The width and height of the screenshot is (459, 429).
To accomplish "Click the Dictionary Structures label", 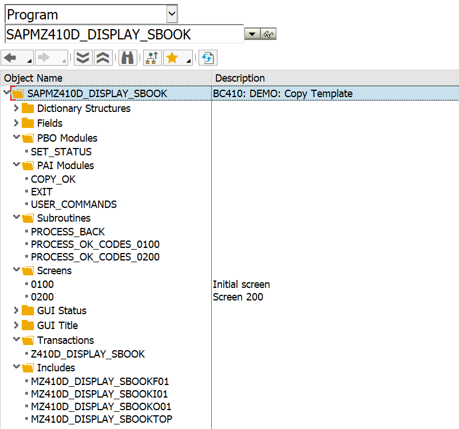I will [84, 109].
